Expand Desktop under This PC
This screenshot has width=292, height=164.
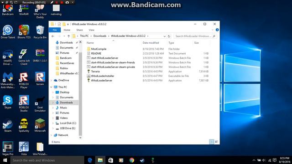53,92
